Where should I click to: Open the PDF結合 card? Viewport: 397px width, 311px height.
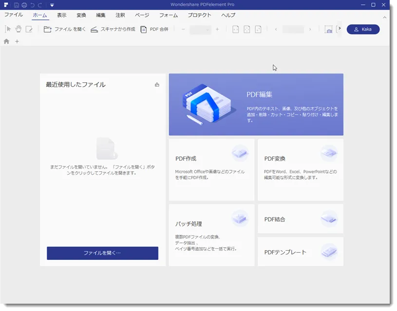point(301,219)
